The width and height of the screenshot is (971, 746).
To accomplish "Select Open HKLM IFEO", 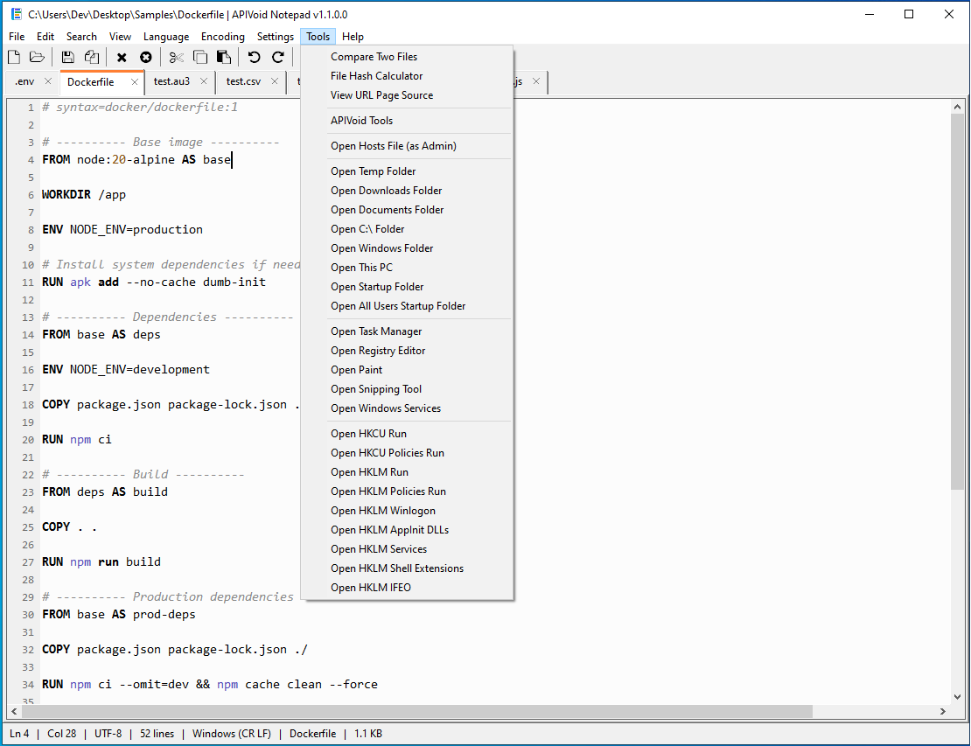I will click(x=407, y=586).
